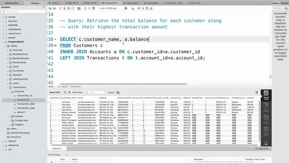Viewport: 289px width, 163px height.
Task: Open the SQL File 4* tab
Action: (91, 3)
